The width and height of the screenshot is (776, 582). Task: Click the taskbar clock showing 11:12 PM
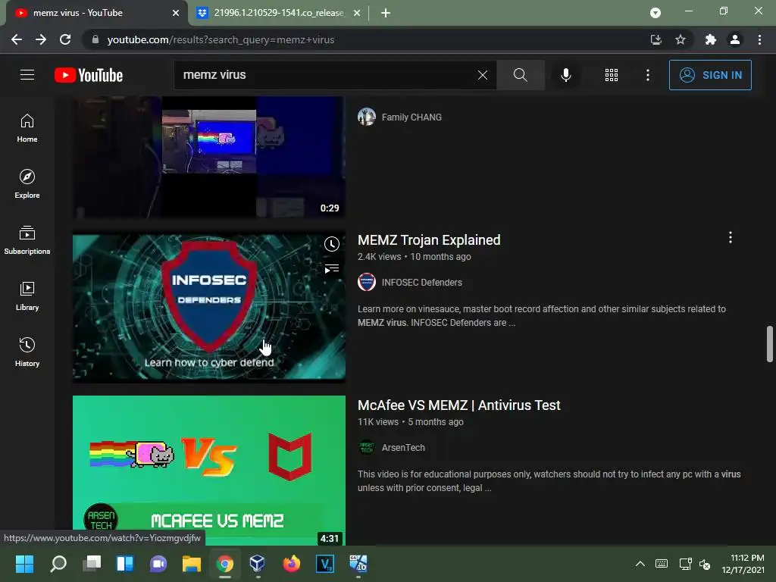(x=743, y=564)
